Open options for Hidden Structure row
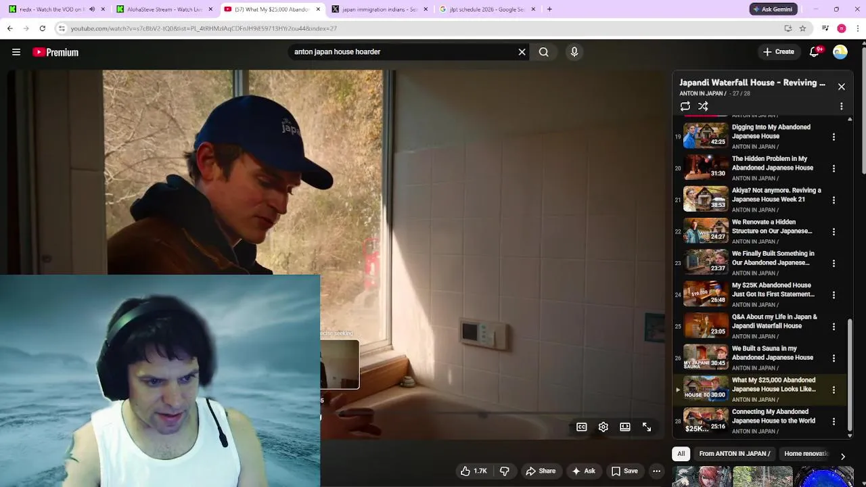Image resolution: width=866 pixels, height=487 pixels. tap(834, 231)
